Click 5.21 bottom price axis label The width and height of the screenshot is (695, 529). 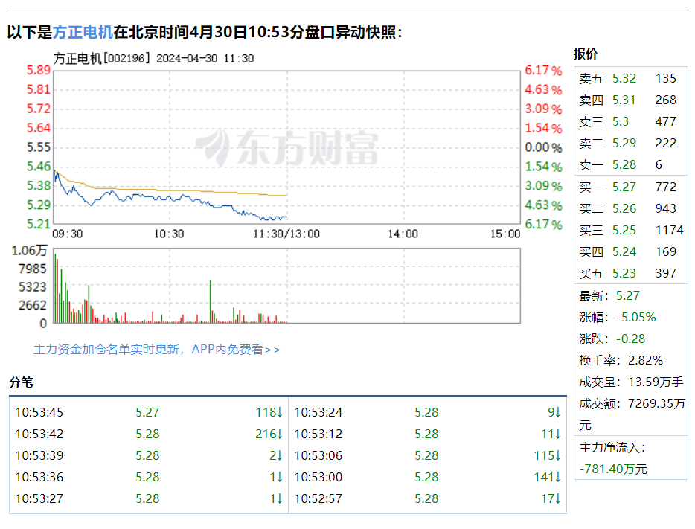(39, 224)
